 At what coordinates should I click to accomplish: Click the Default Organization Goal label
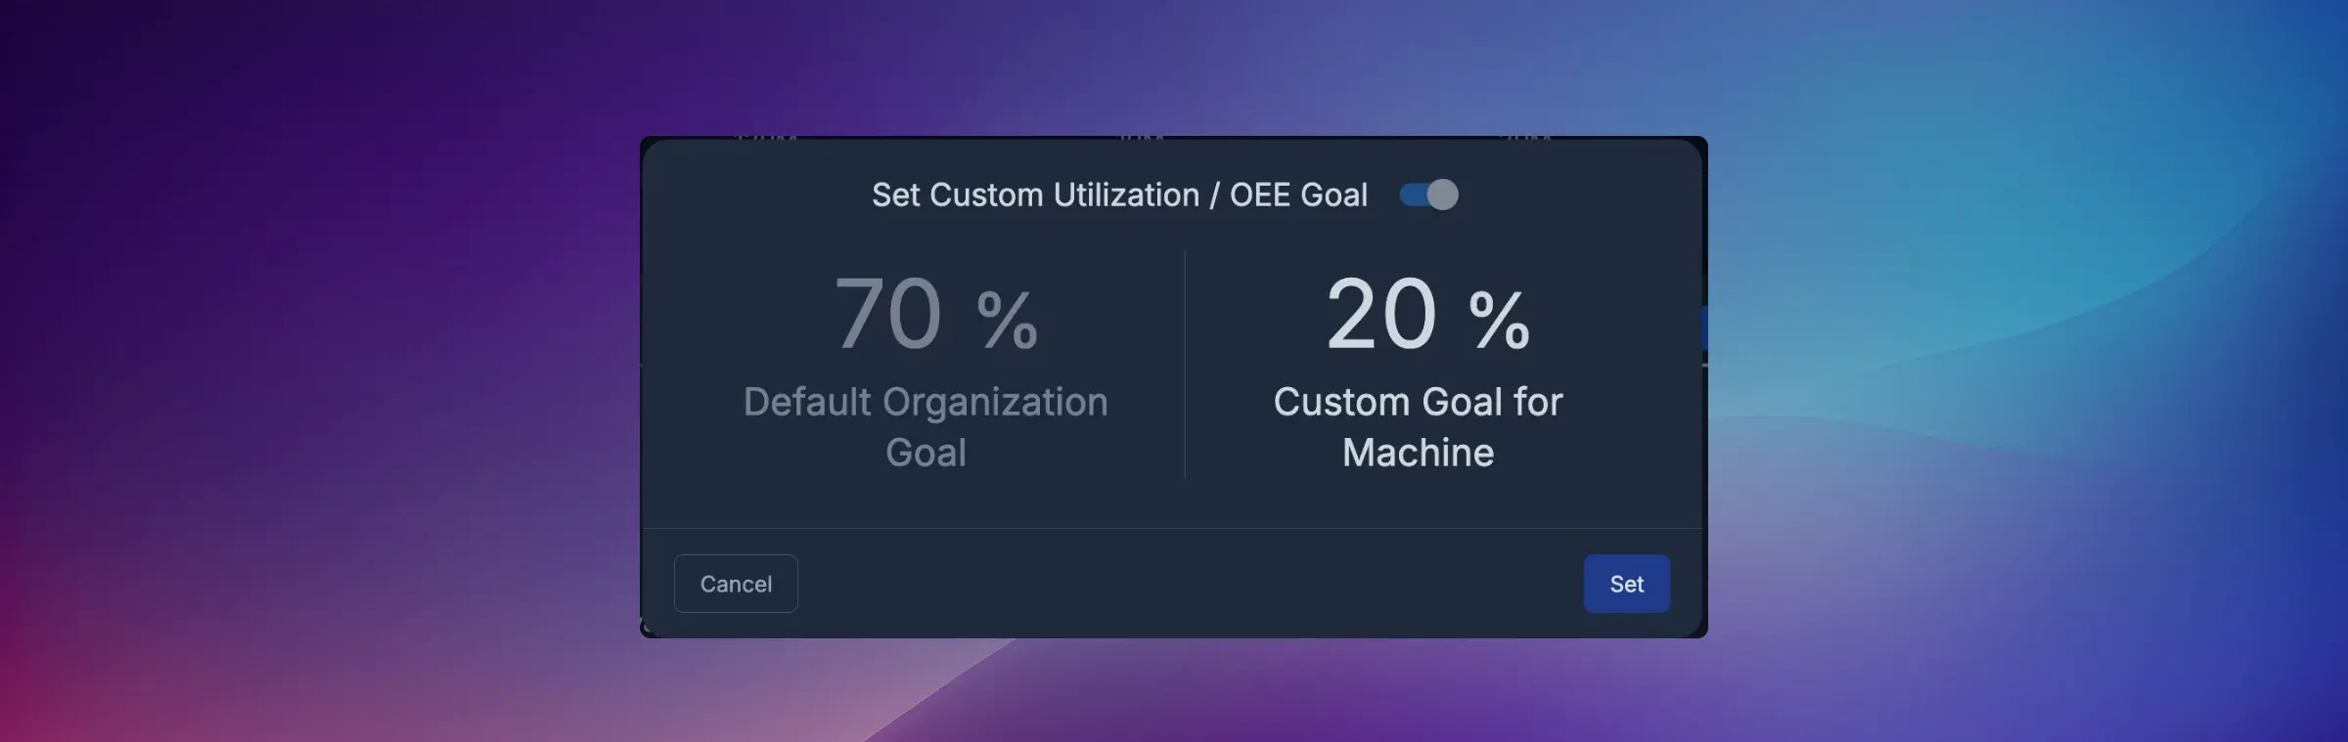coord(926,426)
